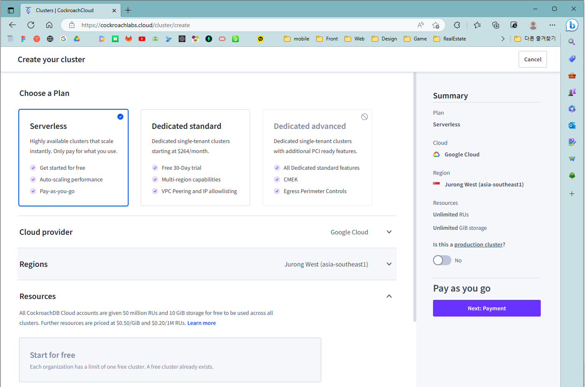Screen dimensions: 585x387
Task: Open the production cluster link
Action: tap(479, 245)
